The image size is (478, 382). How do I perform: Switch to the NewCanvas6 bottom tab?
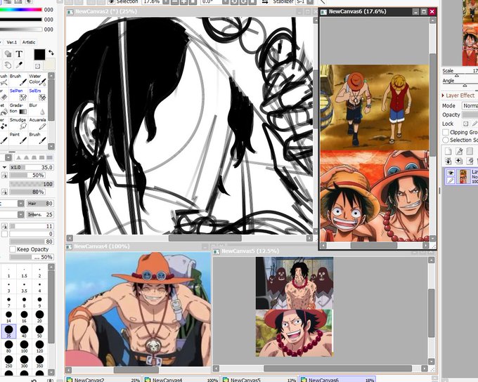(x=337, y=379)
